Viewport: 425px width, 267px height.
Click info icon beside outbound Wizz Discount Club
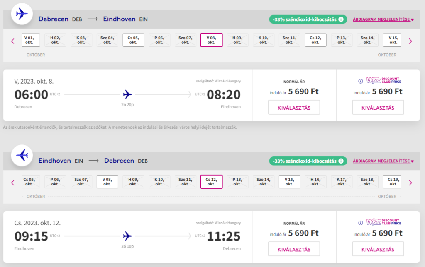[360, 81]
